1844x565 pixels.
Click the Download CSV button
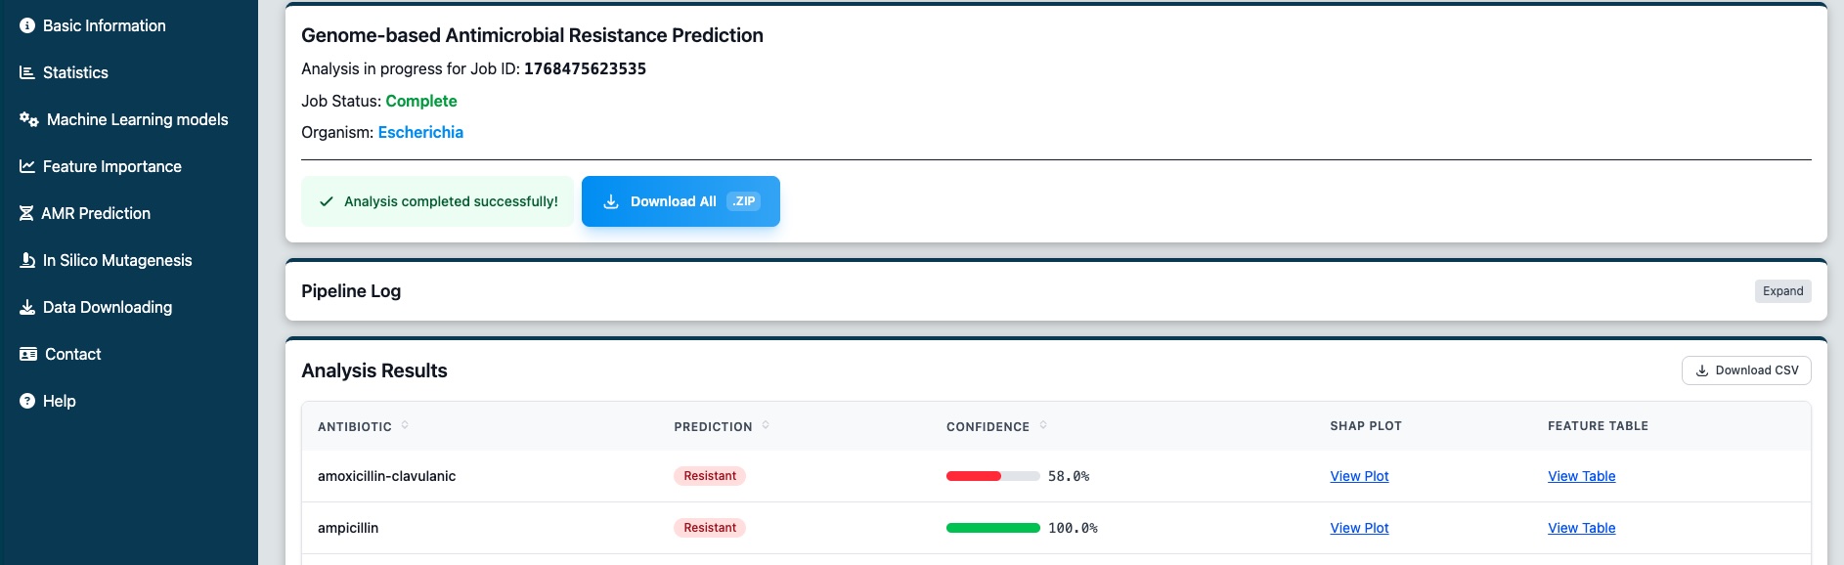pyautogui.click(x=1746, y=370)
